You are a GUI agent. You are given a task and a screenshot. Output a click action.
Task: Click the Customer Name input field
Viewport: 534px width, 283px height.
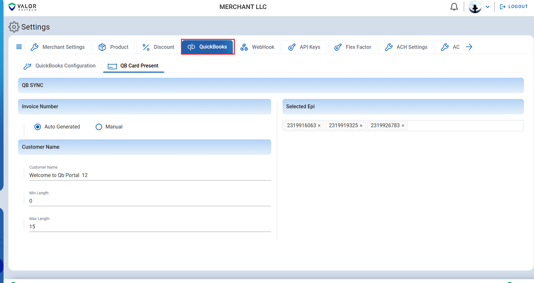[150, 175]
